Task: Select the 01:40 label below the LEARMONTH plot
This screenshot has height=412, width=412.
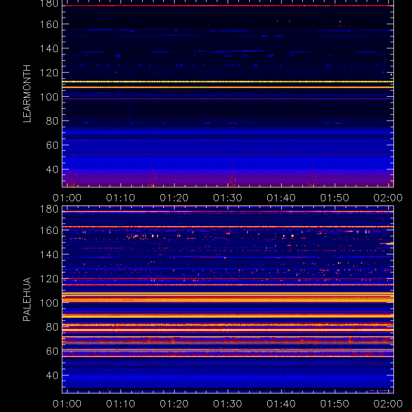Action: (x=281, y=198)
